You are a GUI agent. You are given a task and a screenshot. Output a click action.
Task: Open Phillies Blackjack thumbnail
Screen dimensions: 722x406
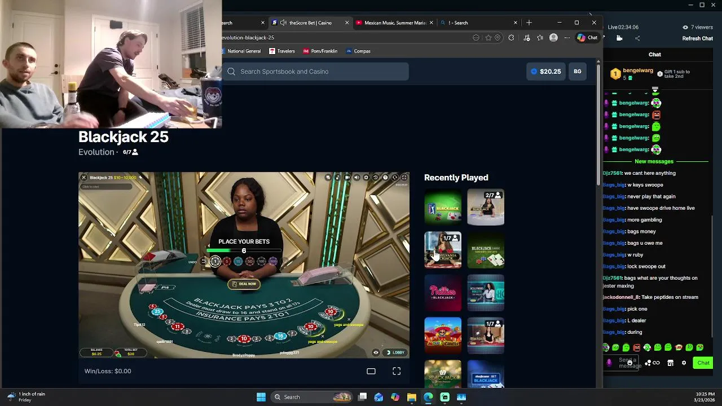[443, 293]
